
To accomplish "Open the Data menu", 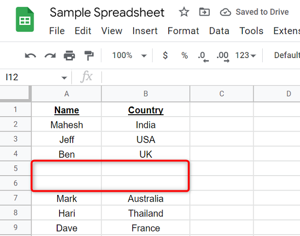I will pos(219,31).
